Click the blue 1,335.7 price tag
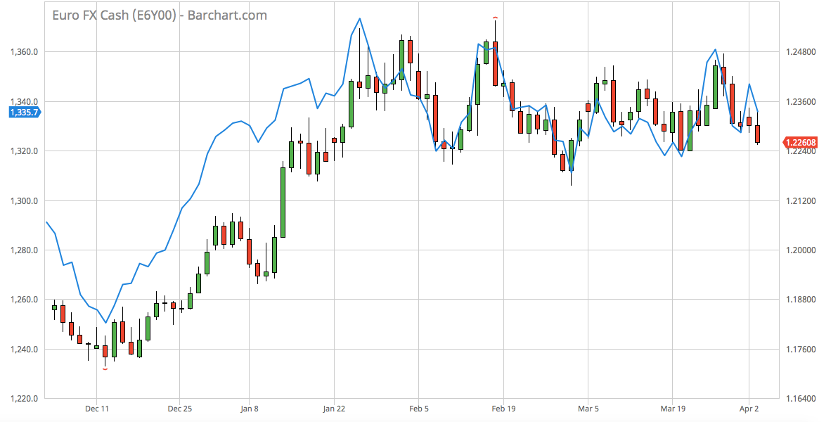The width and height of the screenshot is (838, 422). pos(23,112)
